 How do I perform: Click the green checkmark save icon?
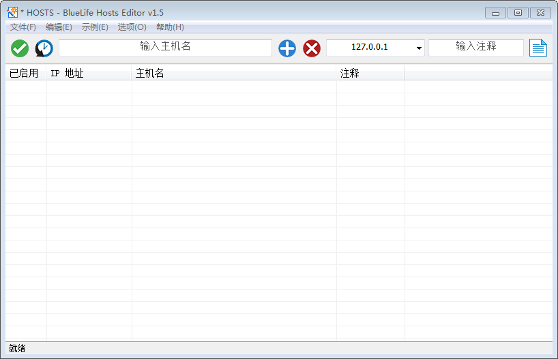click(x=20, y=48)
